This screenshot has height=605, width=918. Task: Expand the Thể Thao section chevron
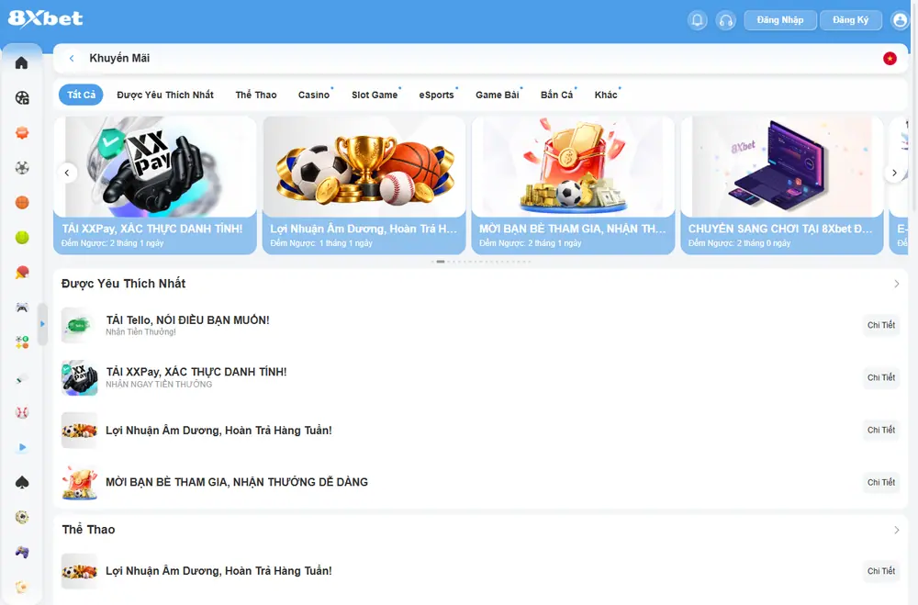click(x=896, y=530)
